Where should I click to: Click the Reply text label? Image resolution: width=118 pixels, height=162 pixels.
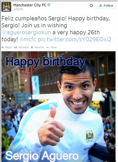(x=8, y=47)
